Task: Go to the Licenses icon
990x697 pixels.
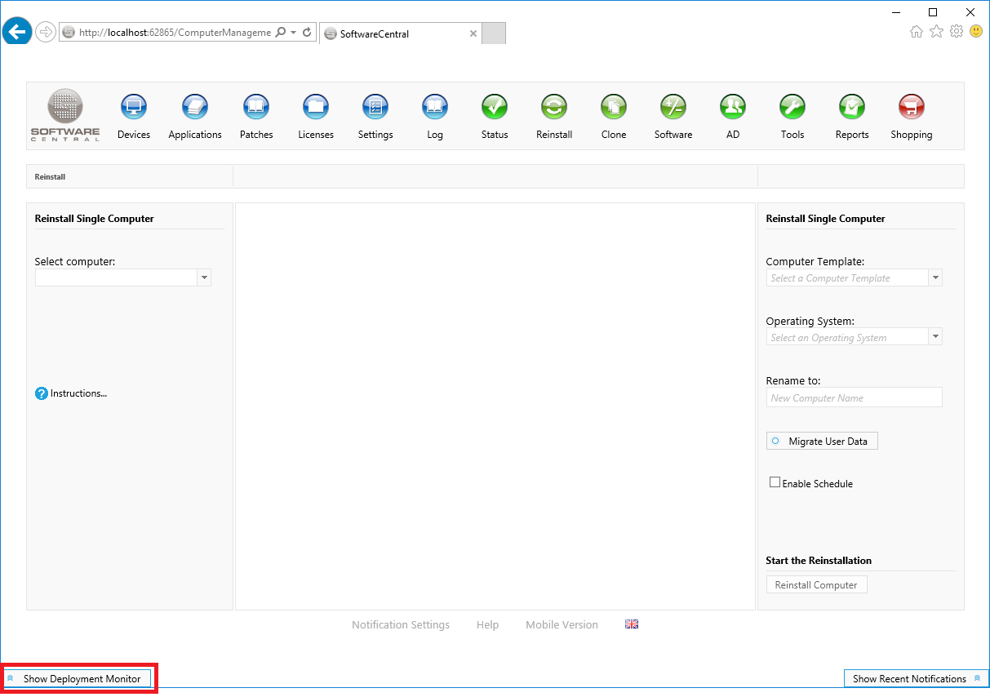Action: [x=316, y=107]
